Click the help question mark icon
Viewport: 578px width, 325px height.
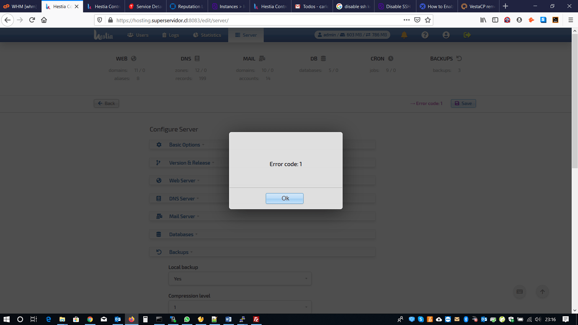pos(425,35)
